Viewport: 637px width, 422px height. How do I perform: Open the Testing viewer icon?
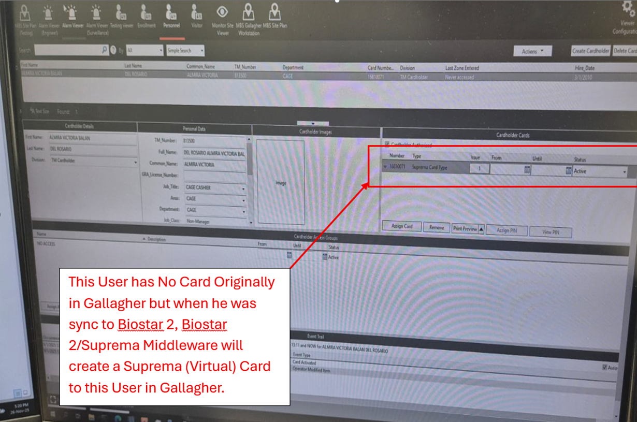pos(121,12)
